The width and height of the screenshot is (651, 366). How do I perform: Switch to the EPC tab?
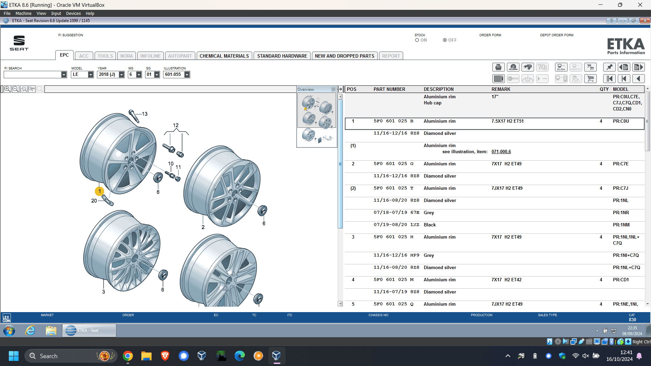click(64, 55)
